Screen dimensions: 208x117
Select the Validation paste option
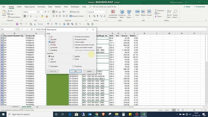click(x=49, y=50)
